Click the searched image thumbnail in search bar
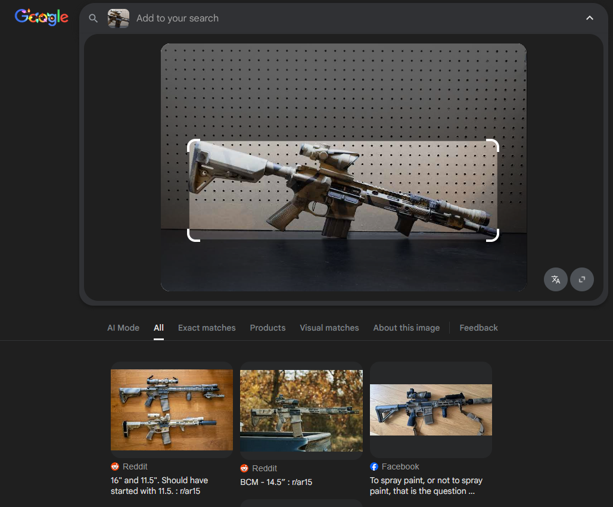 [x=119, y=18]
